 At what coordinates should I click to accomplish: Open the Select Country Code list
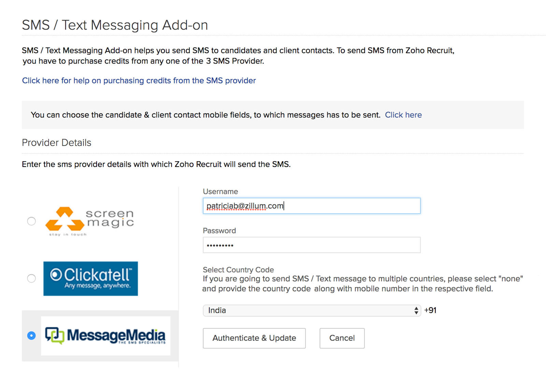tap(311, 310)
